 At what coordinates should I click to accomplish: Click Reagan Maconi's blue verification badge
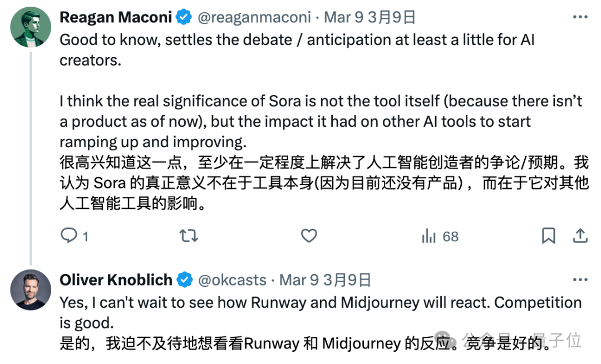click(183, 17)
